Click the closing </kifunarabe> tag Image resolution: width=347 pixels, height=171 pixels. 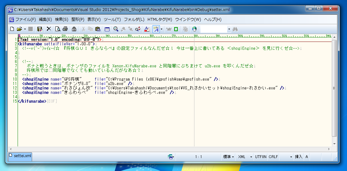(x=32, y=101)
